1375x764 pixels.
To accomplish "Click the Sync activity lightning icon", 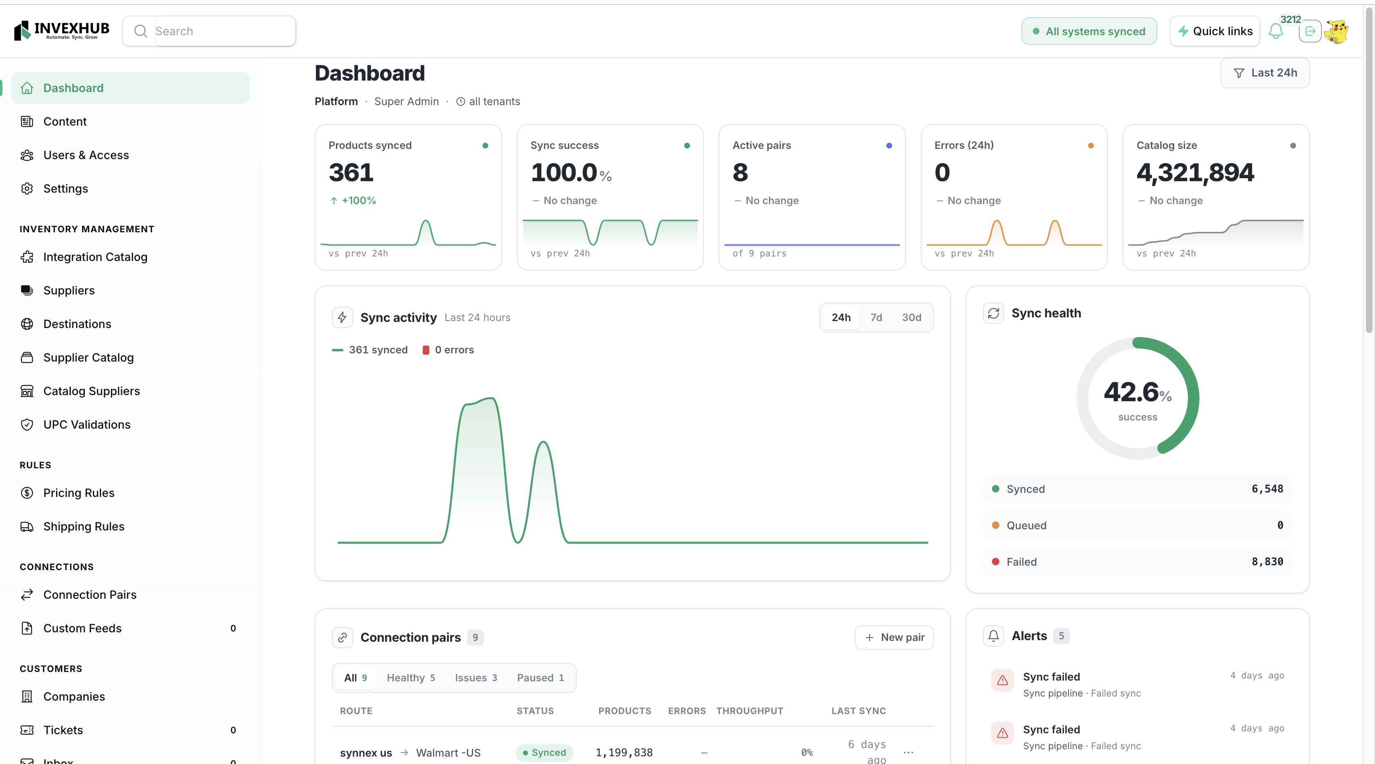I will click(x=342, y=318).
